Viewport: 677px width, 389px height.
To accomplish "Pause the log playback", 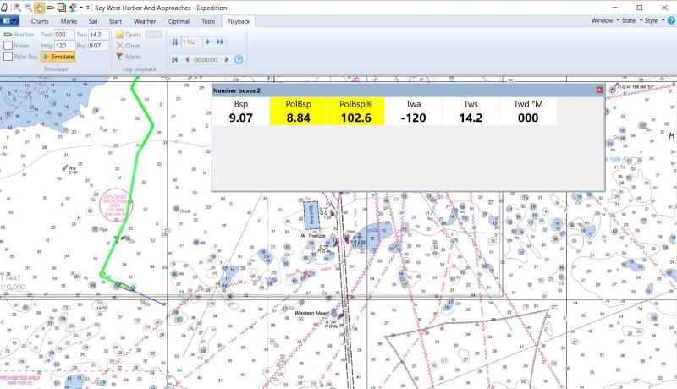I will (x=177, y=41).
